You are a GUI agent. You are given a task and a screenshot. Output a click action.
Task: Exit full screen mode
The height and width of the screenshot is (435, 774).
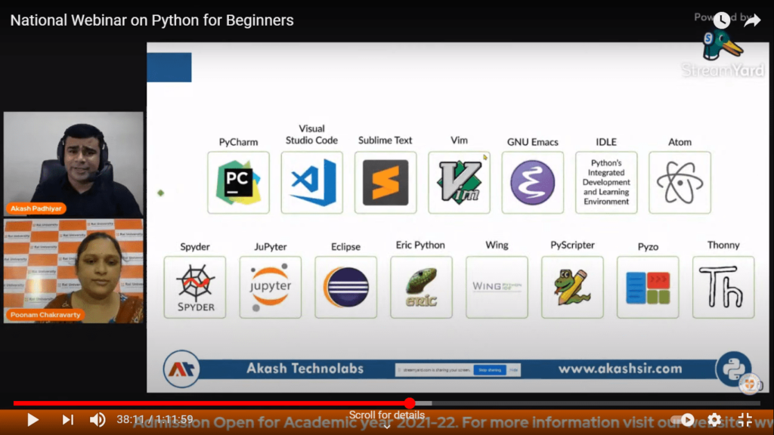(x=745, y=420)
